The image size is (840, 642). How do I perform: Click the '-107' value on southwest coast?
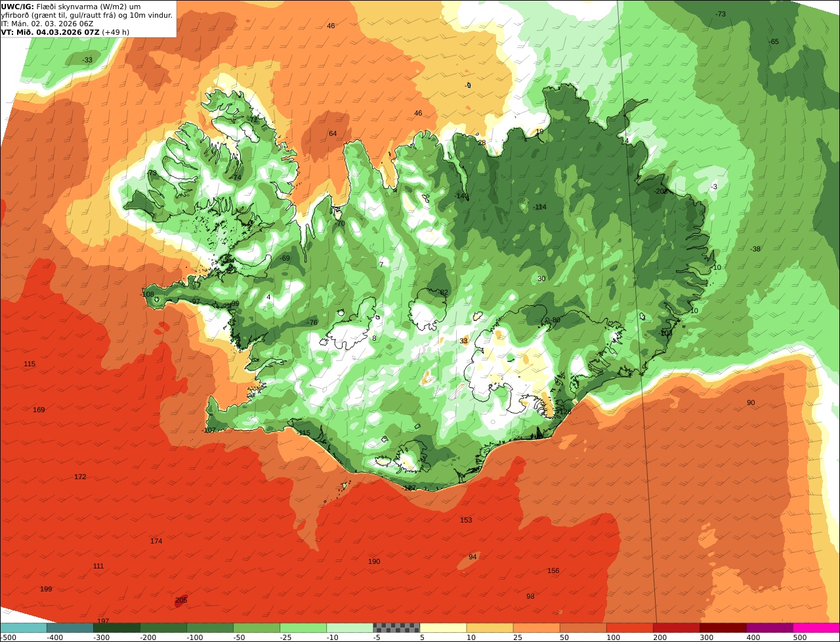[209, 431]
